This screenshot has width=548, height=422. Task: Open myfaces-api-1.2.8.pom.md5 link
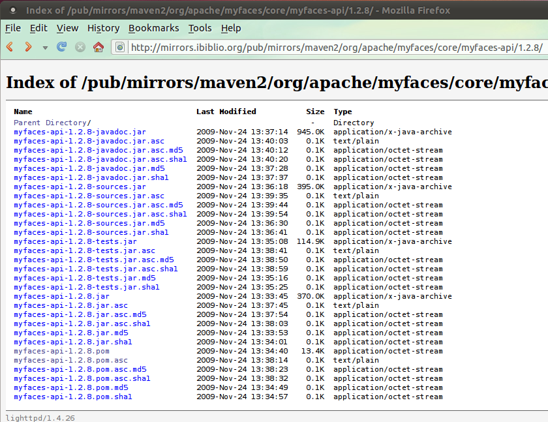pos(71,387)
